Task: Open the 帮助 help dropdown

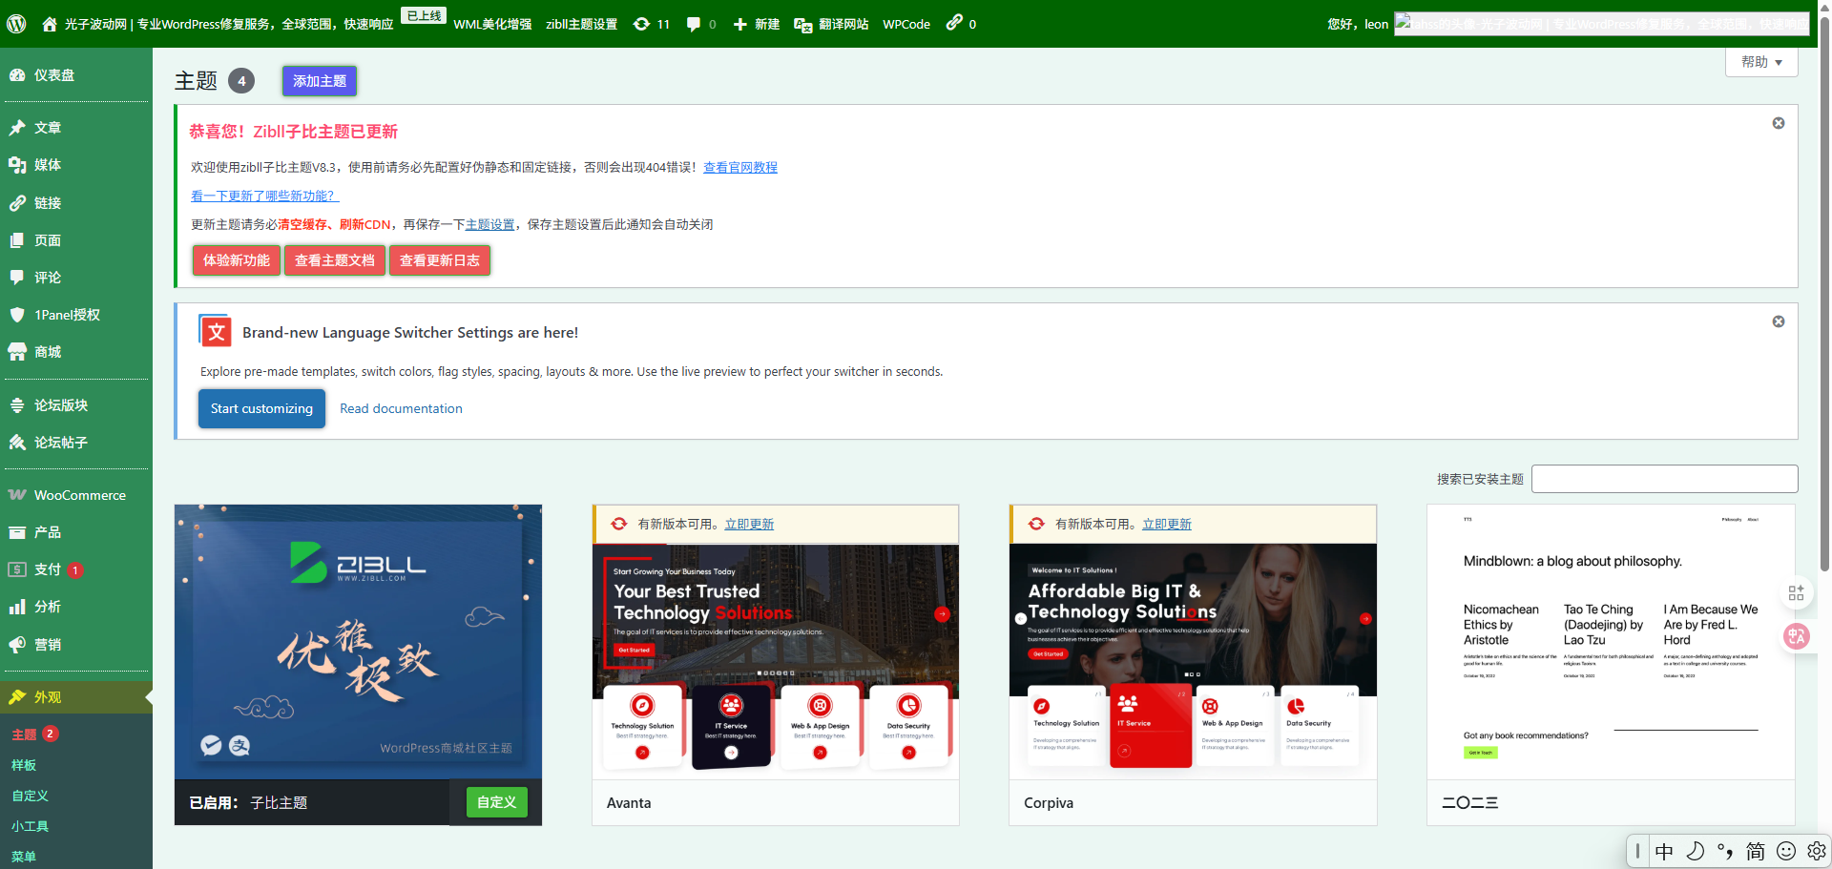Action: tap(1760, 61)
